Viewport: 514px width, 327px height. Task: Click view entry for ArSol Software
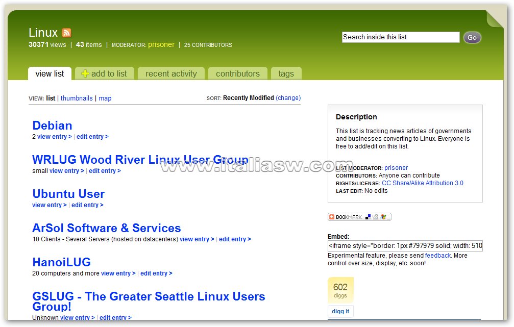click(197, 239)
